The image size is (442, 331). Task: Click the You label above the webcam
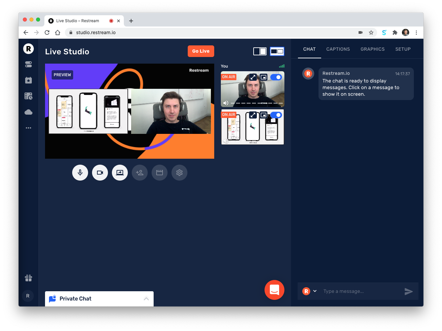coord(224,66)
